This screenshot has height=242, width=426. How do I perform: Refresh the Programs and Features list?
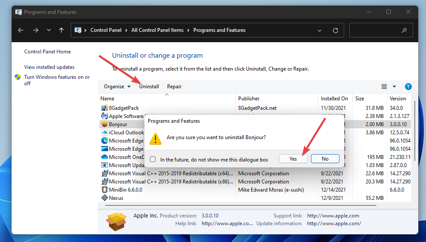336,31
